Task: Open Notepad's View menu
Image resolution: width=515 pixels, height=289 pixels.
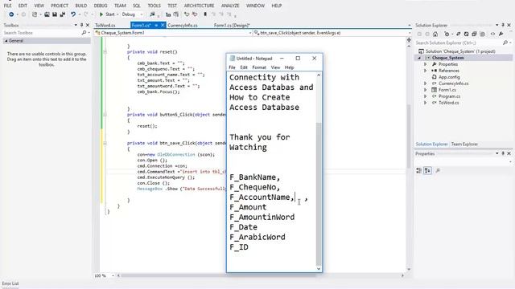Action: [275, 67]
